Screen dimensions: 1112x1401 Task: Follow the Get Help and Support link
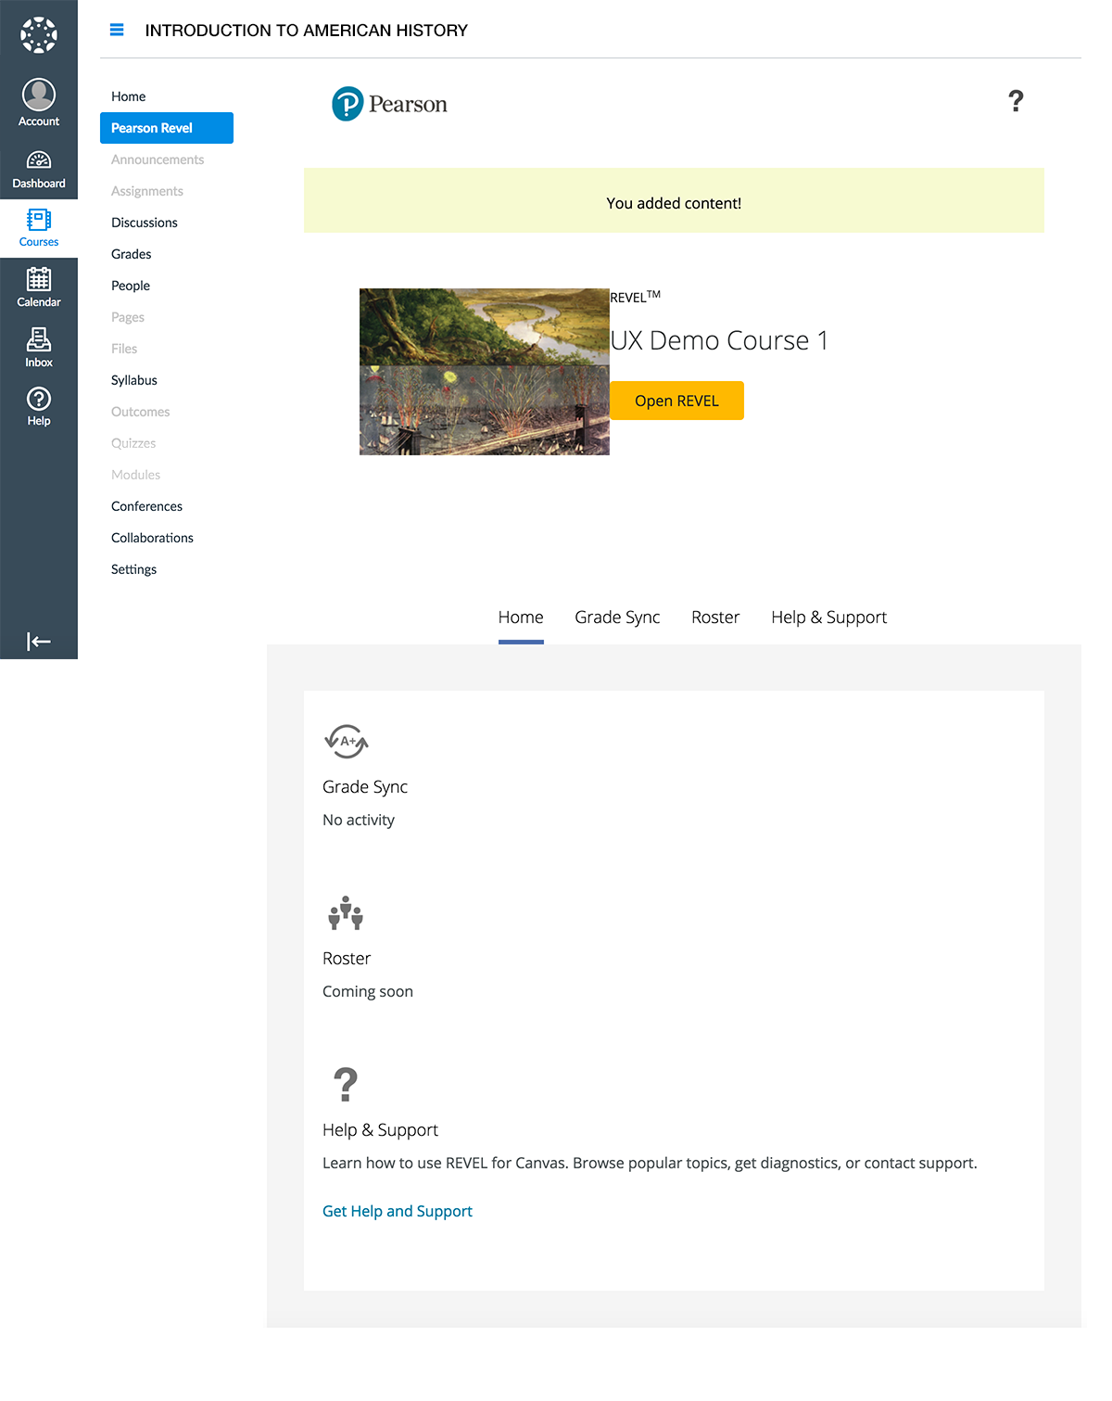(x=398, y=1211)
